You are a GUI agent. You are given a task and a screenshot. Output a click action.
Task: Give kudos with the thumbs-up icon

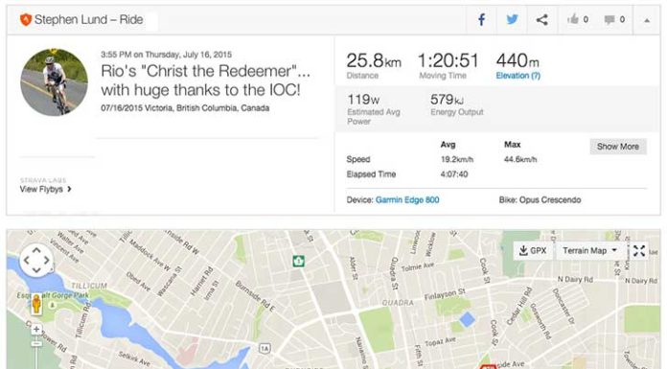click(x=573, y=19)
